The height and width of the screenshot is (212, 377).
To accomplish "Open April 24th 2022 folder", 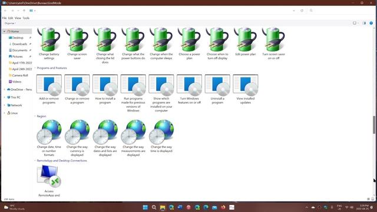I will [22, 69].
